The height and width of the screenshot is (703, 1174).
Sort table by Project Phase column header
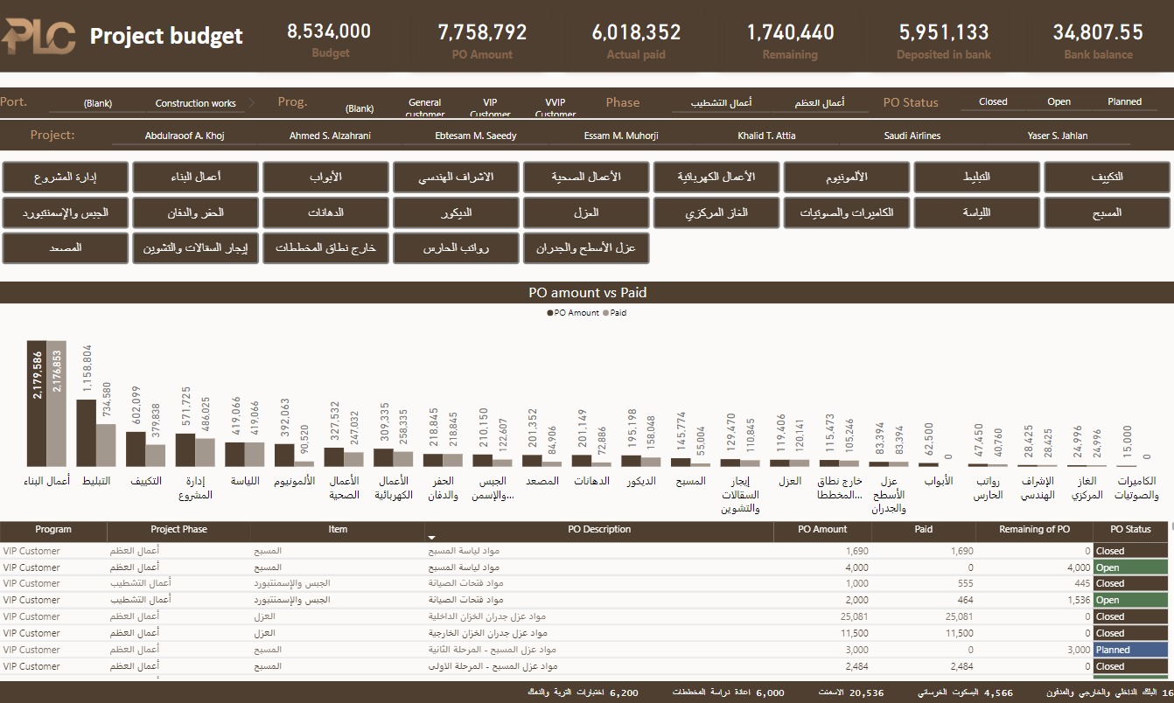(x=178, y=529)
